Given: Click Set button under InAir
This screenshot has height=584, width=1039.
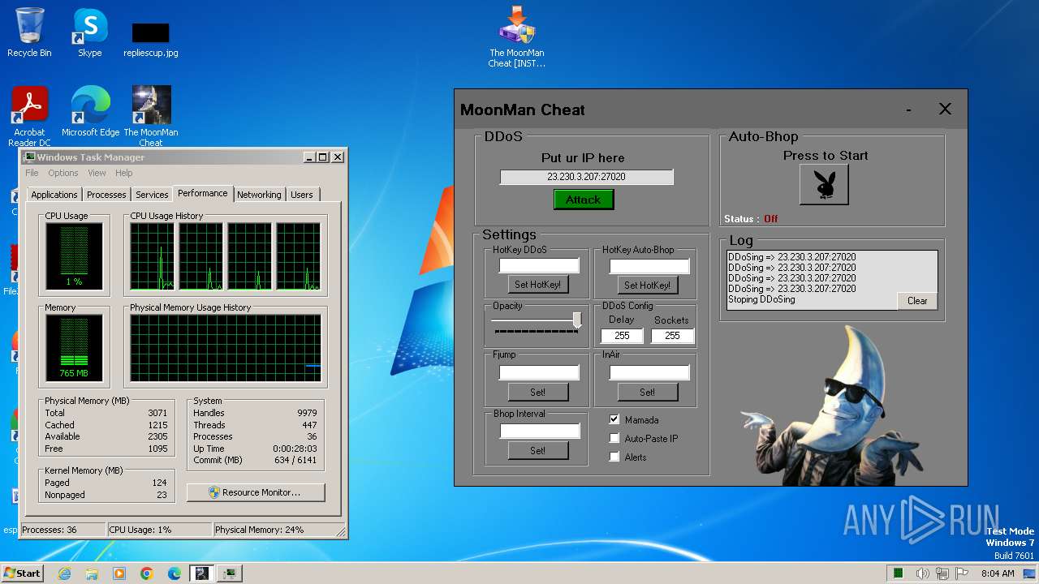Looking at the screenshot, I should pos(647,392).
